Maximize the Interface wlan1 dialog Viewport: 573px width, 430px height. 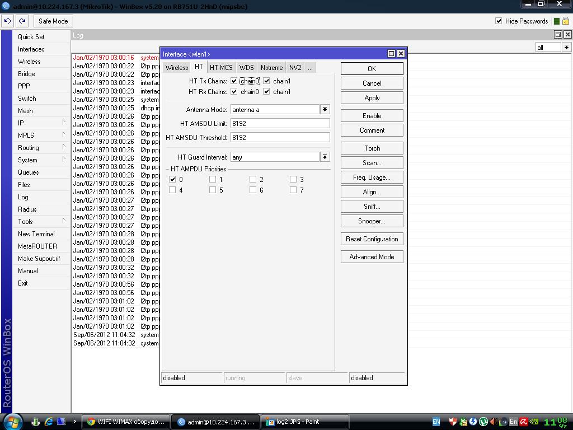pos(391,54)
